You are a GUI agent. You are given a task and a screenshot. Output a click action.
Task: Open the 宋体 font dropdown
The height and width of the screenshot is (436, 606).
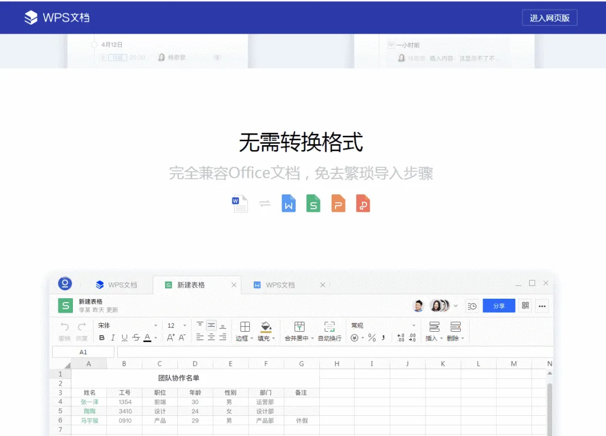pyautogui.click(x=127, y=325)
